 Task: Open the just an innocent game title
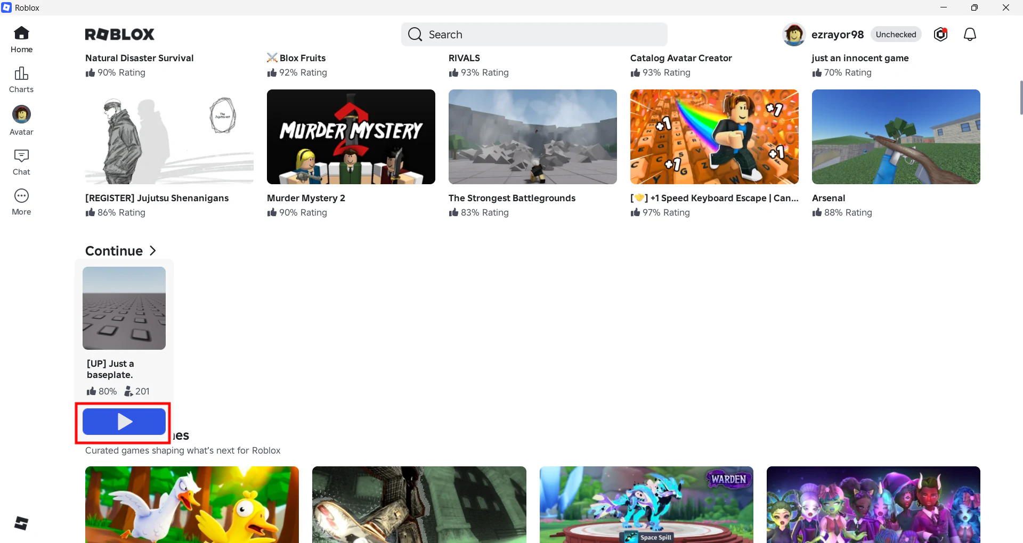860,58
